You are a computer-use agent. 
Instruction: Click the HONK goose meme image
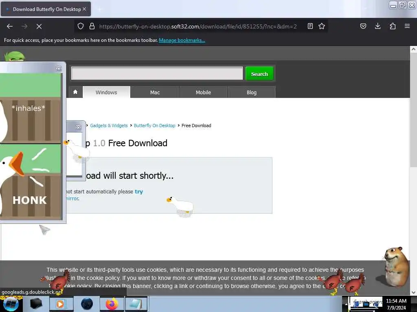tap(31, 182)
